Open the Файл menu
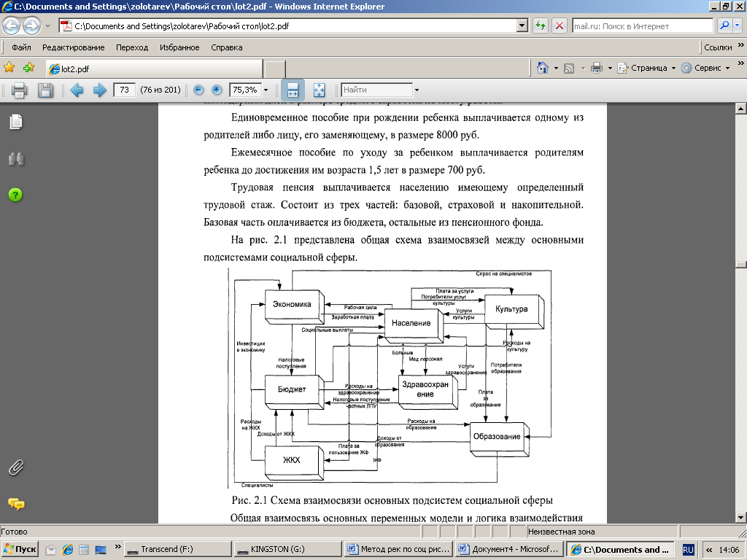Screen dimensions: 747x560 21,47
